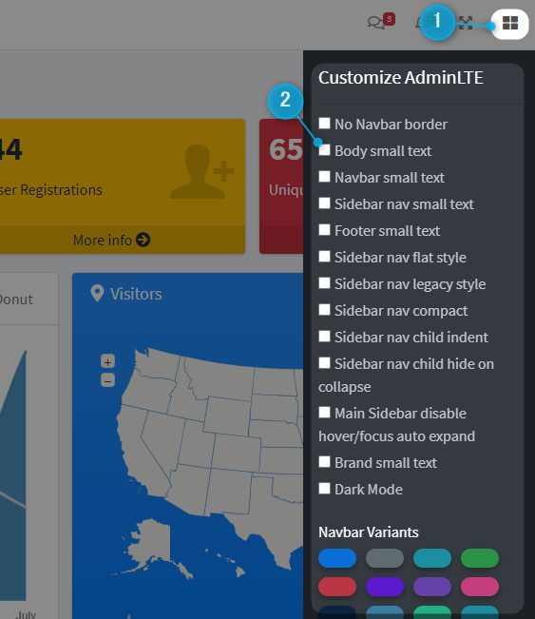This screenshot has height=619, width=535.
Task: Open the More info link
Action: click(x=111, y=240)
